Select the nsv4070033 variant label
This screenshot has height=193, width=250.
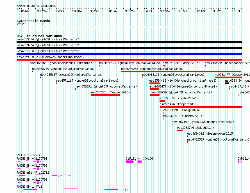[152, 69]
